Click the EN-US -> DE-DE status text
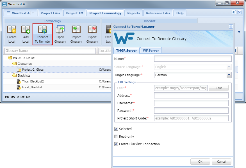This screenshot has width=246, height=168. (18, 97)
